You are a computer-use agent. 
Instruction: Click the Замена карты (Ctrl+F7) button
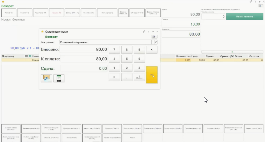click(x=254, y=128)
